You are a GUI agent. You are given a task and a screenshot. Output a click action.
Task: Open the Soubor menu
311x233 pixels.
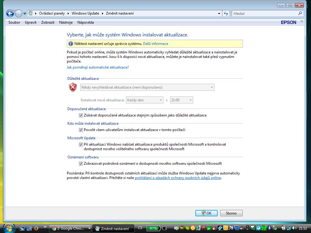pyautogui.click(x=14, y=22)
